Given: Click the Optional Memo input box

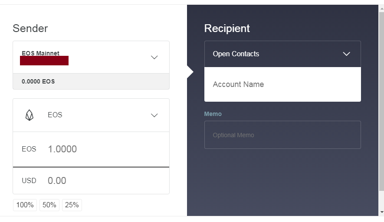Looking at the screenshot, I should [282, 135].
